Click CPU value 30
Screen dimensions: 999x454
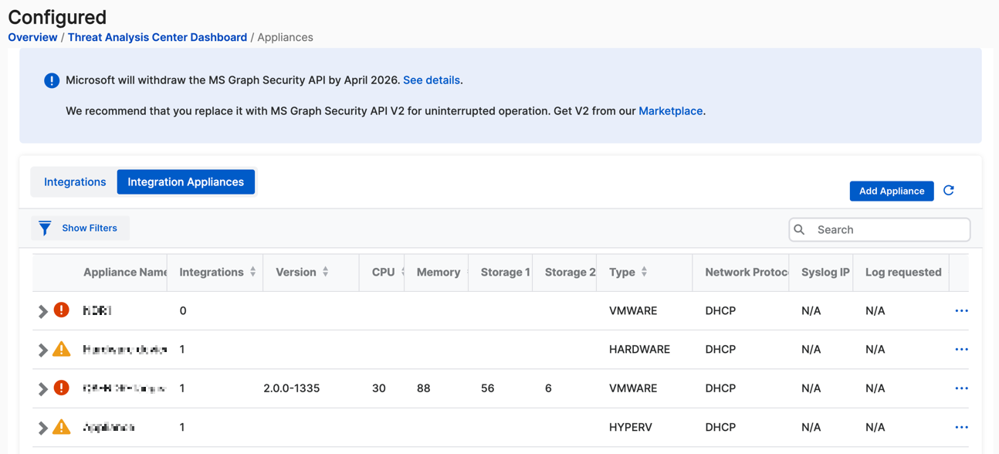point(379,388)
